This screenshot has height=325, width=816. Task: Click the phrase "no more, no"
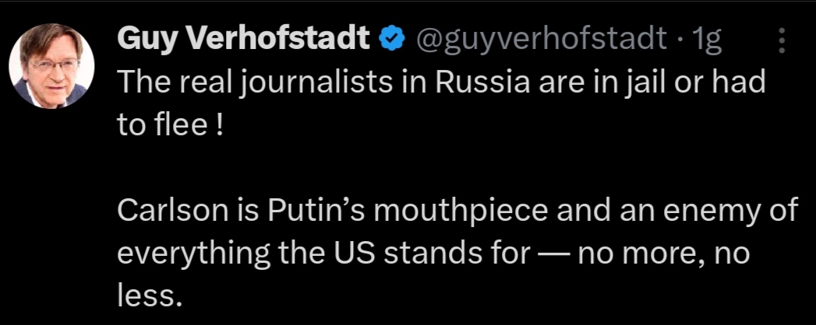pyautogui.click(x=663, y=255)
